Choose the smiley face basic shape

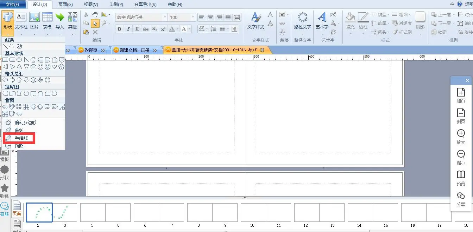[x=48, y=67]
